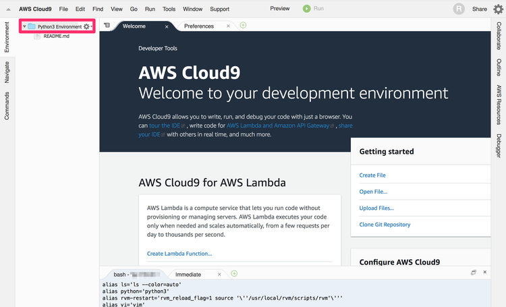
Task: Open the Environment side panel
Action: [x=7, y=37]
